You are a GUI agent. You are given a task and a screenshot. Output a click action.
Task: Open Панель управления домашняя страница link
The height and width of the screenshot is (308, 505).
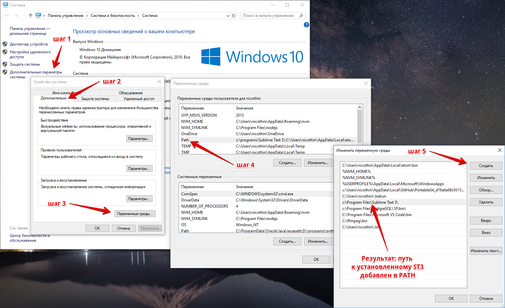point(30,31)
